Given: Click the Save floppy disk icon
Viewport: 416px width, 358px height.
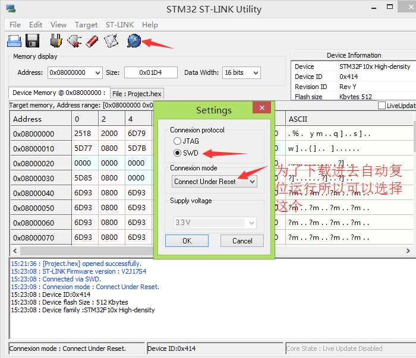Looking at the screenshot, I should pos(32,41).
